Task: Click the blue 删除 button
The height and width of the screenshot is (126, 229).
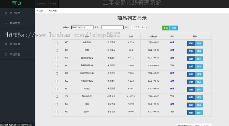Action: [x=174, y=28]
